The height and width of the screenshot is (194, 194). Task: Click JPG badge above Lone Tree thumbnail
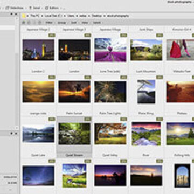pos(123,35)
